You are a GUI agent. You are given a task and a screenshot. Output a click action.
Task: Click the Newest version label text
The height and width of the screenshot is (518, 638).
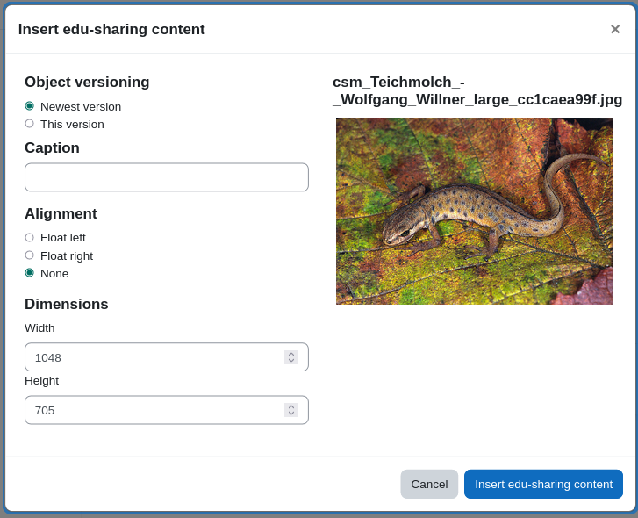pyautogui.click(x=81, y=106)
